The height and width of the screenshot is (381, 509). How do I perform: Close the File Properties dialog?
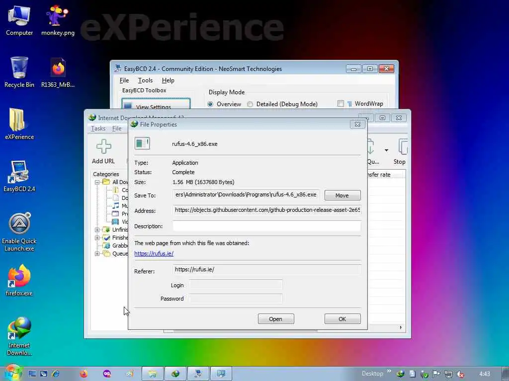click(357, 124)
